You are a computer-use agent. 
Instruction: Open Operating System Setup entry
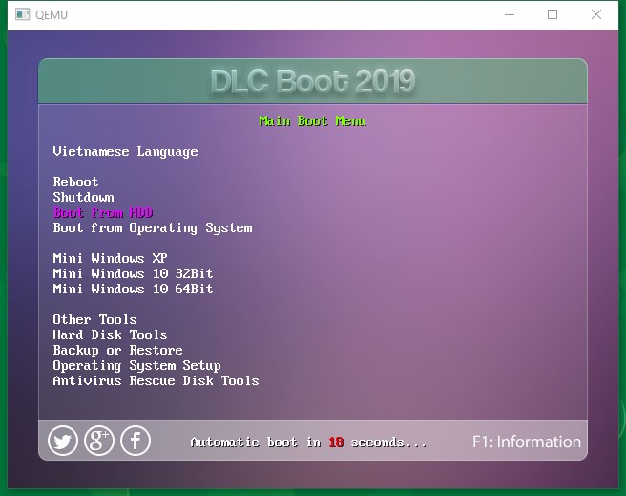pos(136,366)
